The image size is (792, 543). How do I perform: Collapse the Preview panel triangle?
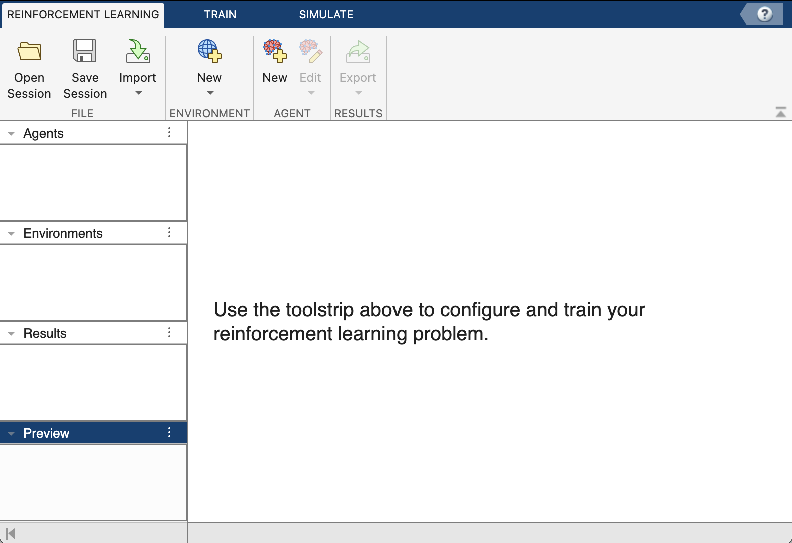(11, 434)
